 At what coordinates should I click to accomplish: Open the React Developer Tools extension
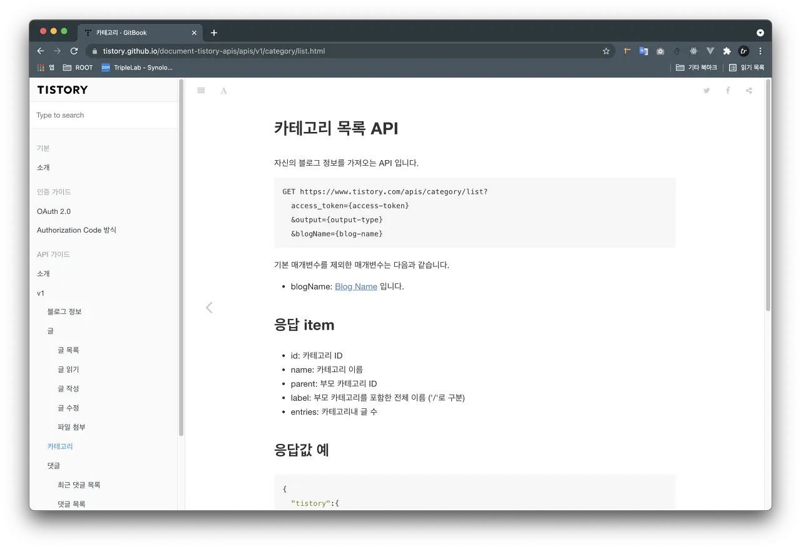point(693,51)
